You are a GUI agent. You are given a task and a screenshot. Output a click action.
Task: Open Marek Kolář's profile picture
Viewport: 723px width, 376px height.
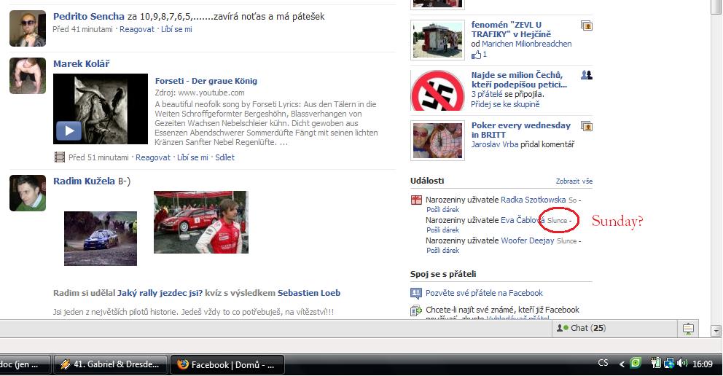[28, 76]
